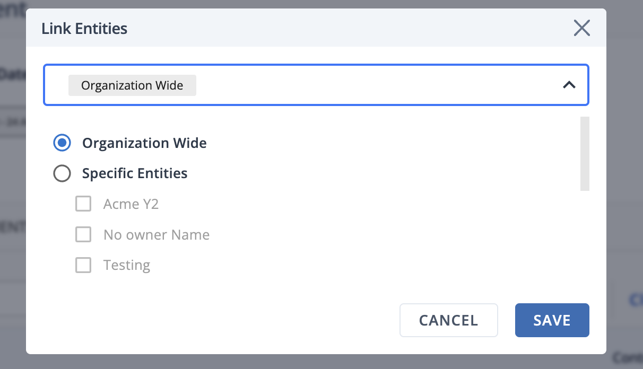Select the Organization Wide radio button
Screen dimensions: 643x369
point(62,143)
